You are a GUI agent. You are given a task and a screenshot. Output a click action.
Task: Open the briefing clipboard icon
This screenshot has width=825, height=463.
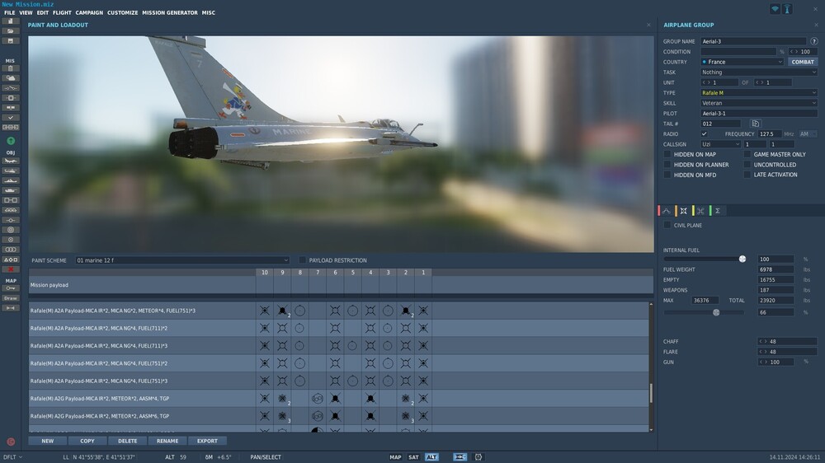(x=11, y=68)
